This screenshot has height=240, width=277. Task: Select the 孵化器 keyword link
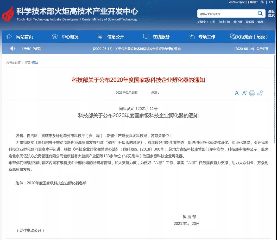pos(238,22)
